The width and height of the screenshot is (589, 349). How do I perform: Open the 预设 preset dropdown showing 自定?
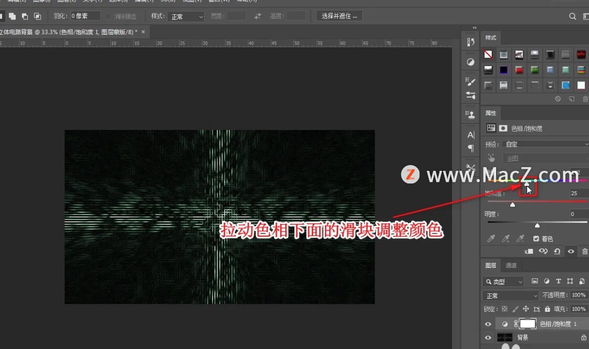point(545,144)
